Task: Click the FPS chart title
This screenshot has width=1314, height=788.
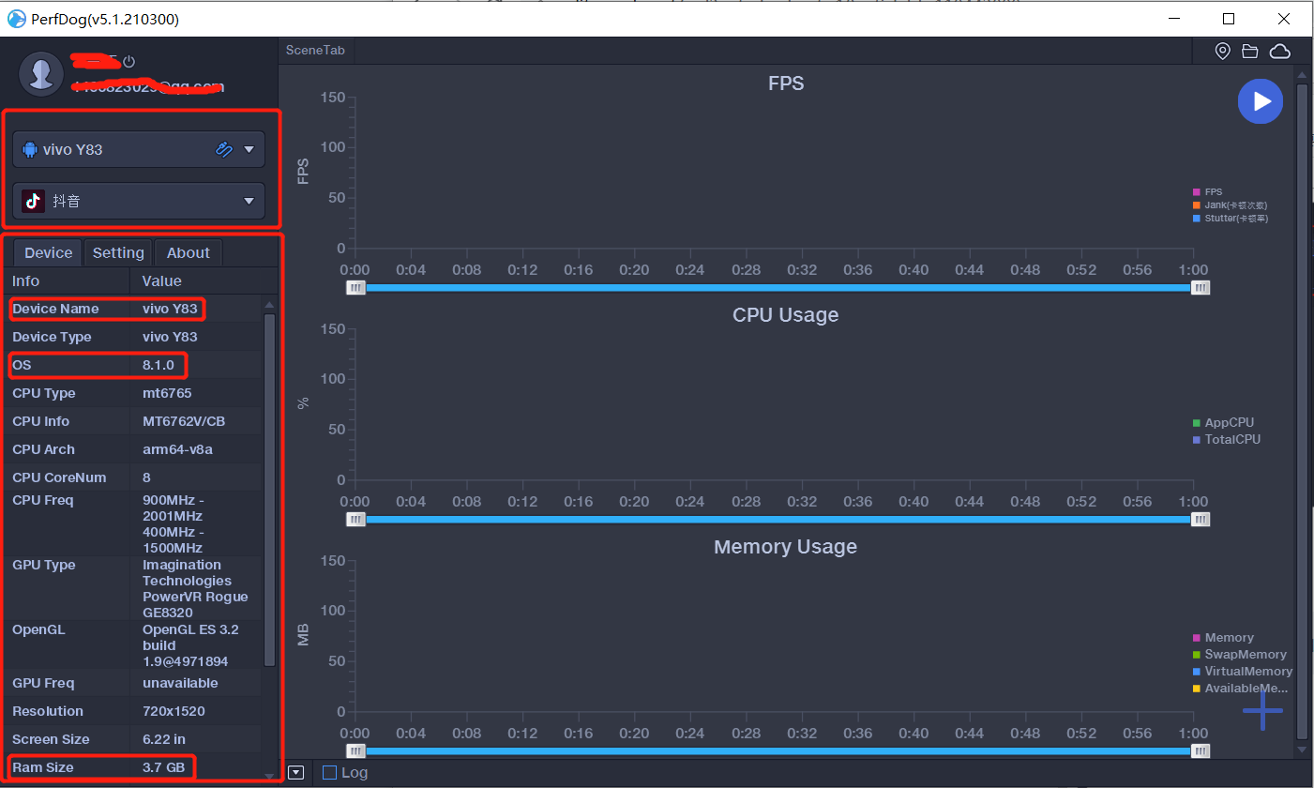Action: click(786, 83)
